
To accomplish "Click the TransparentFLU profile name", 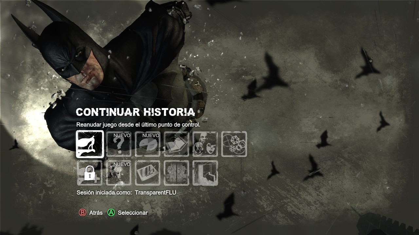I will tap(155, 193).
